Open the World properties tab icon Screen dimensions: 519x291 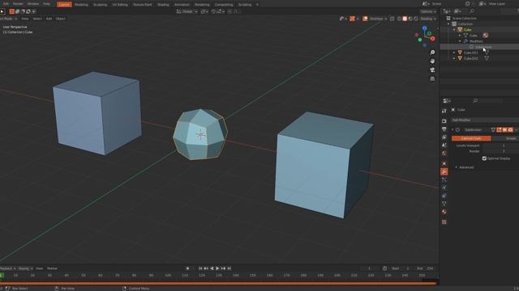click(444, 154)
